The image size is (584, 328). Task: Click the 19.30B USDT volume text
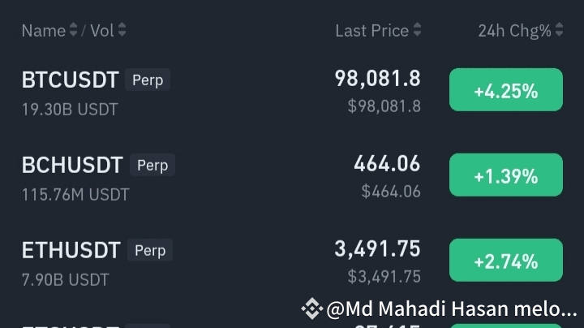click(x=70, y=109)
